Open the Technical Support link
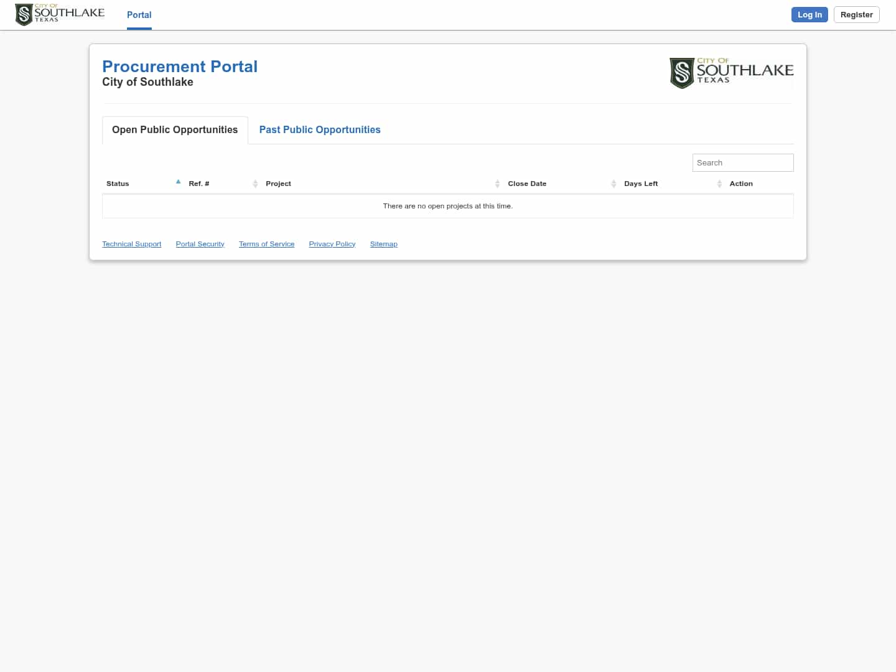 coord(131,244)
